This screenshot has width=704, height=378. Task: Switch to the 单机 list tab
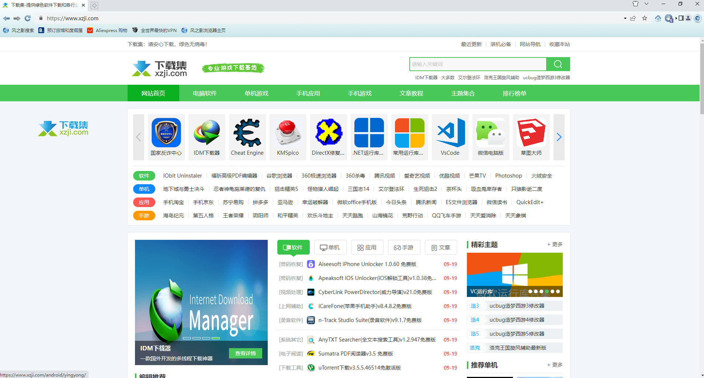point(330,247)
